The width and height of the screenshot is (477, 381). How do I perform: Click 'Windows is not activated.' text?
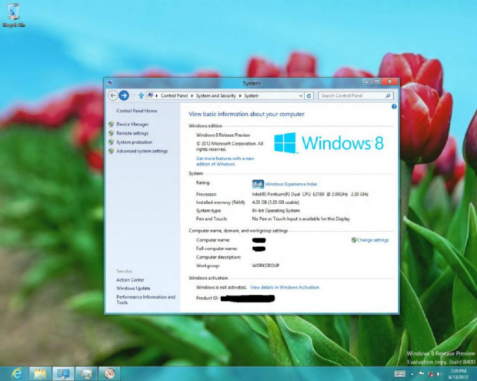(222, 287)
